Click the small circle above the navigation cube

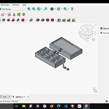(x=95, y=25)
